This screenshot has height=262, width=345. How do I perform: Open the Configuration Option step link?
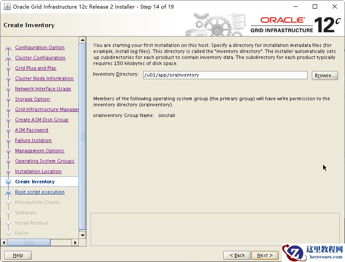pyautogui.click(x=40, y=47)
